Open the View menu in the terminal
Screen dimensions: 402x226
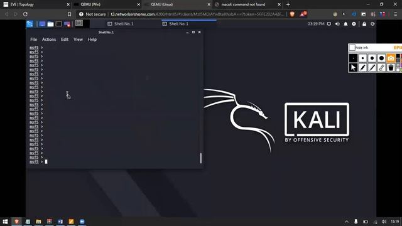78,40
